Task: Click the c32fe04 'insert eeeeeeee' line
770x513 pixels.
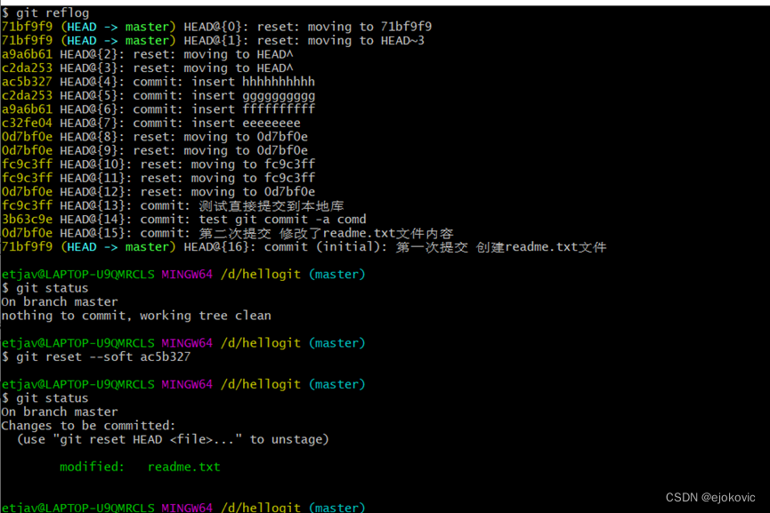Action: [x=150, y=123]
